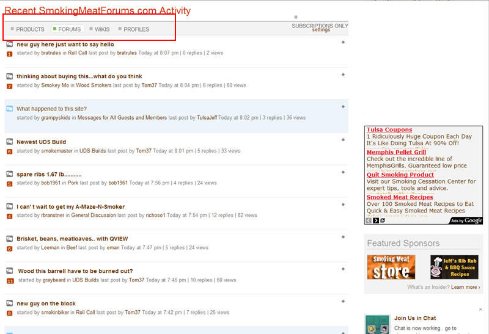Click the next-ad arrow in the Google ads box
This screenshot has height=334, width=489.
tap(376, 220)
